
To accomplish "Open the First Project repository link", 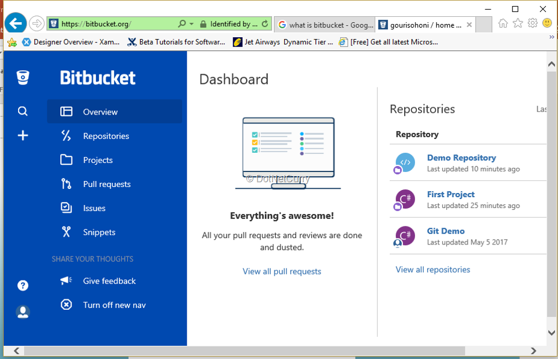I will coord(450,194).
